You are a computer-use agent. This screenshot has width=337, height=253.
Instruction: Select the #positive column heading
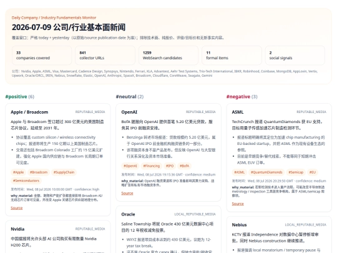[x=20, y=97]
